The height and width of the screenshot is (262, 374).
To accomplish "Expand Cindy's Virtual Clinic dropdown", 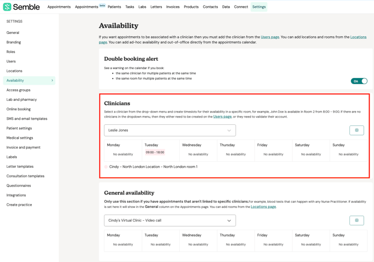I will (170, 221).
